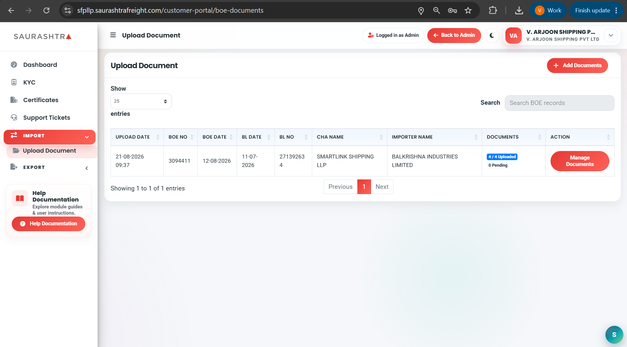Open the S chat widget icon
Screen dimensions: 627x347
click(x=614, y=335)
